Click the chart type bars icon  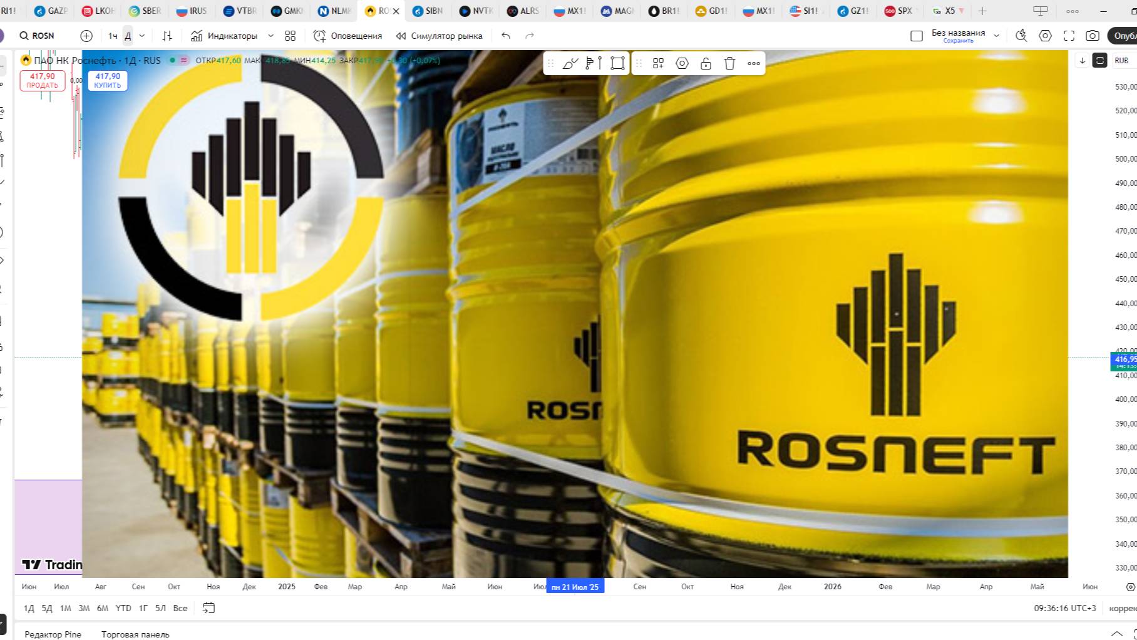(167, 36)
